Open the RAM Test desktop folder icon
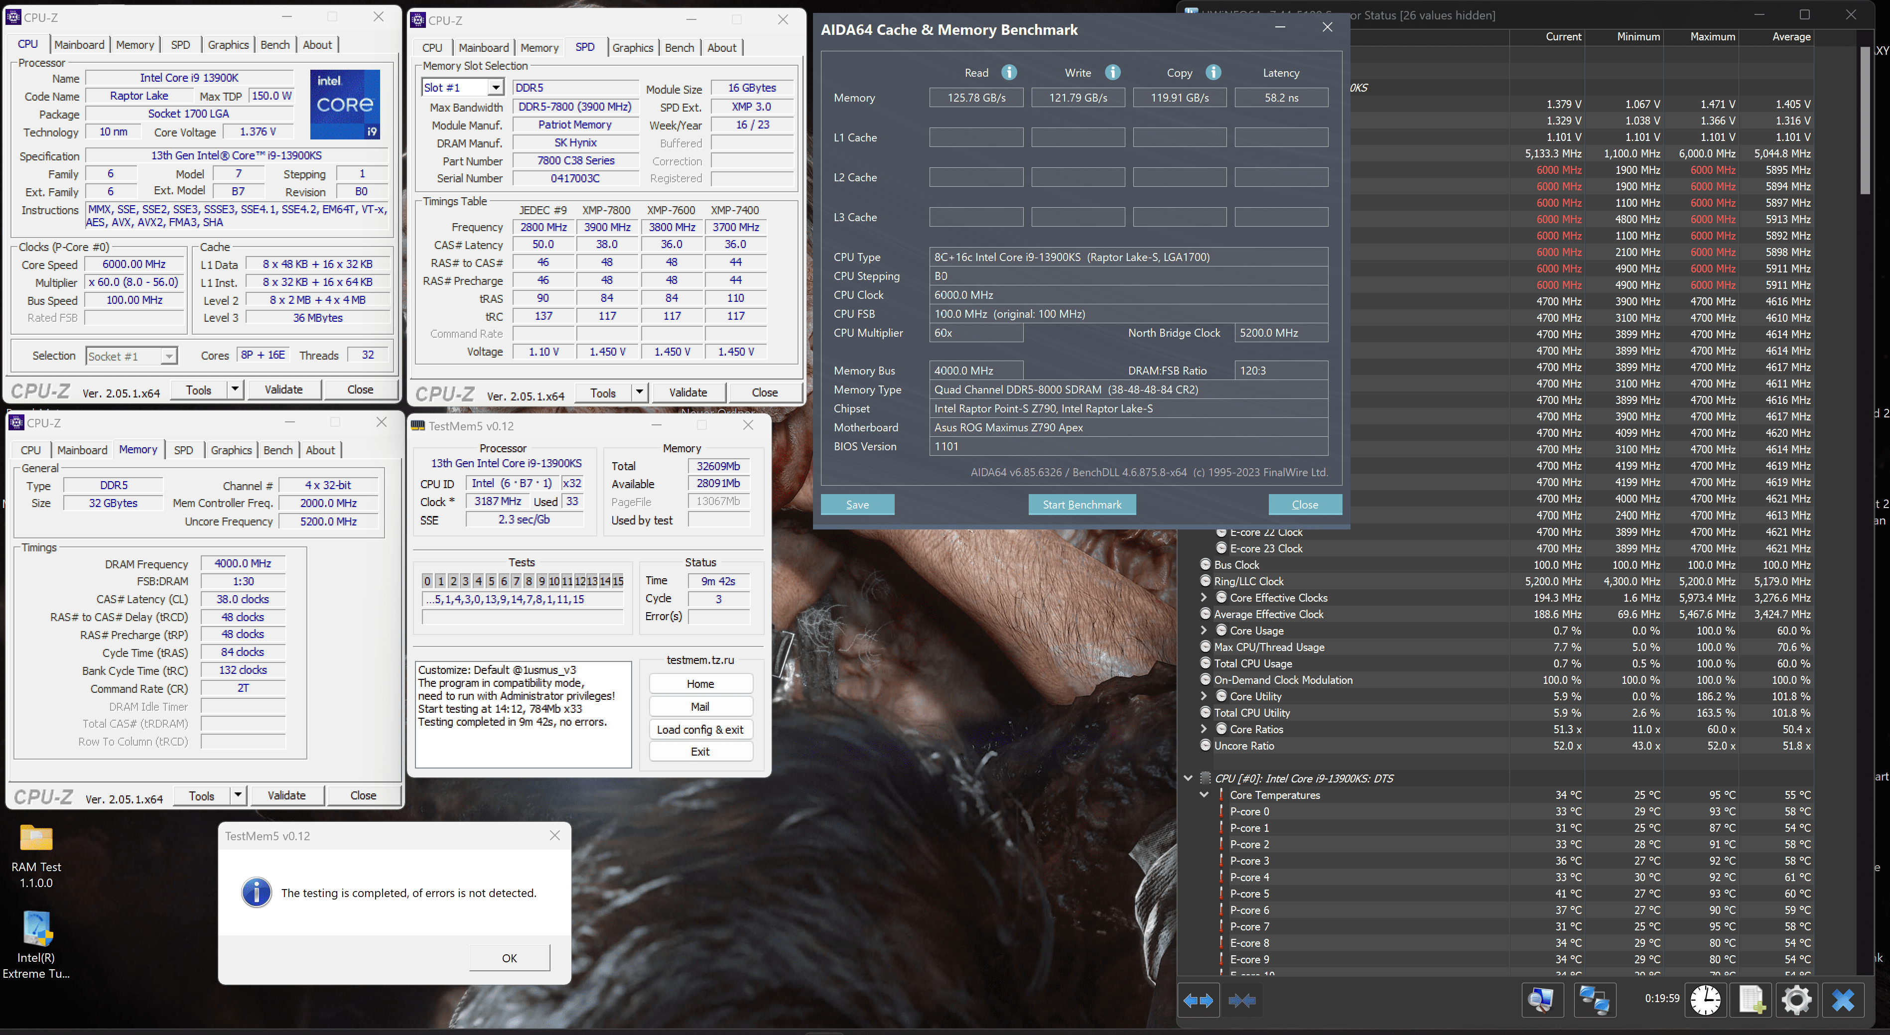This screenshot has width=1890, height=1035. [36, 838]
